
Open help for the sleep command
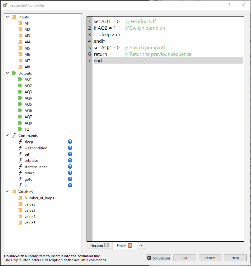click(70, 142)
